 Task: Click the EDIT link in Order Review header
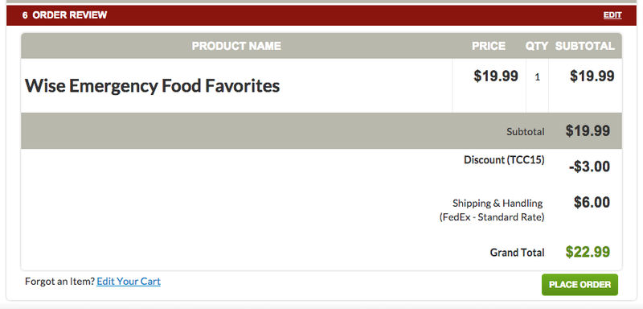pyautogui.click(x=612, y=15)
